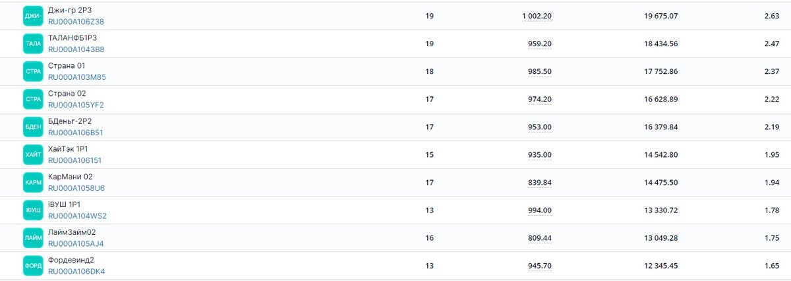Click the ЛАЙМ bond icon
Screen dimensions: 791x281
point(33,237)
